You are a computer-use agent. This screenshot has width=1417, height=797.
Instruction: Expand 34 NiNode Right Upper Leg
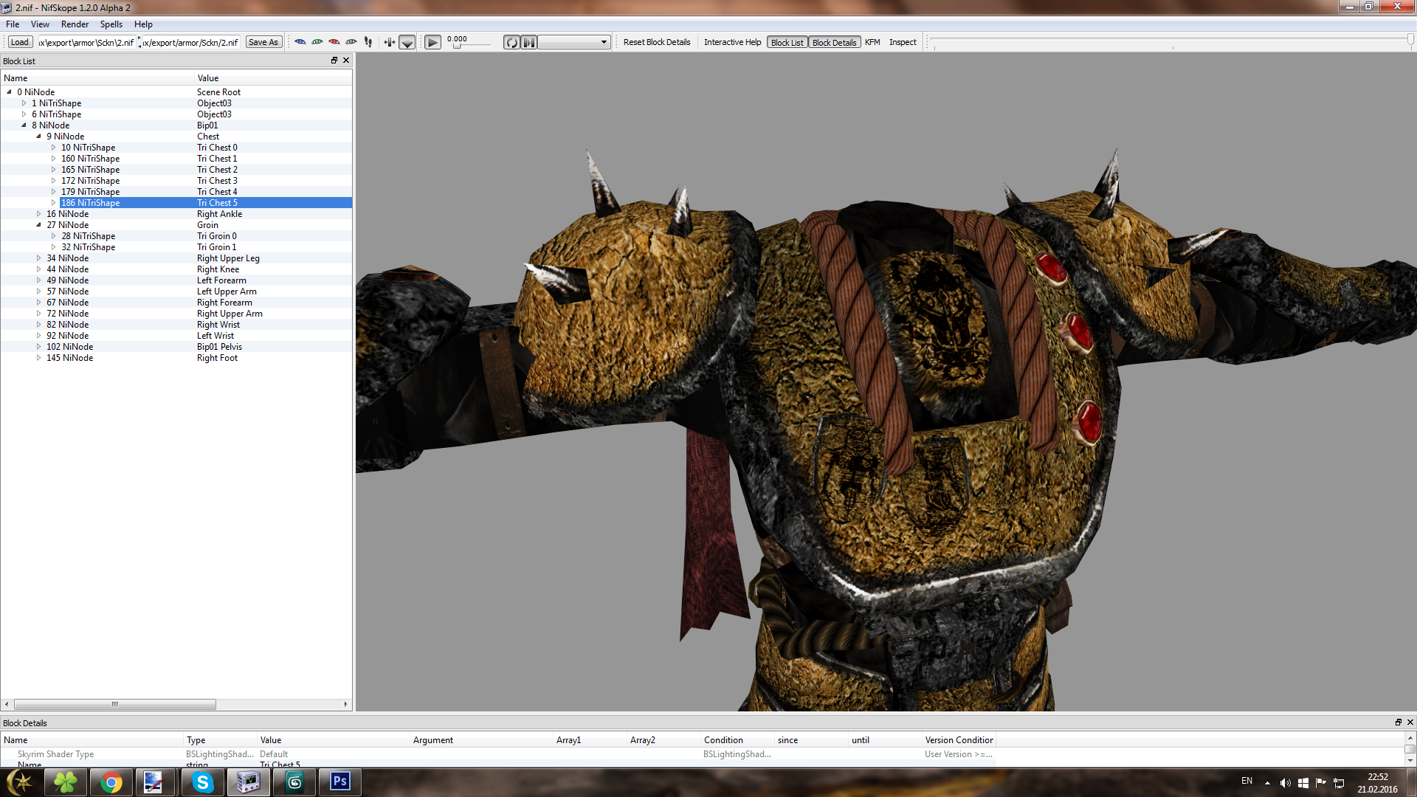pos(38,258)
